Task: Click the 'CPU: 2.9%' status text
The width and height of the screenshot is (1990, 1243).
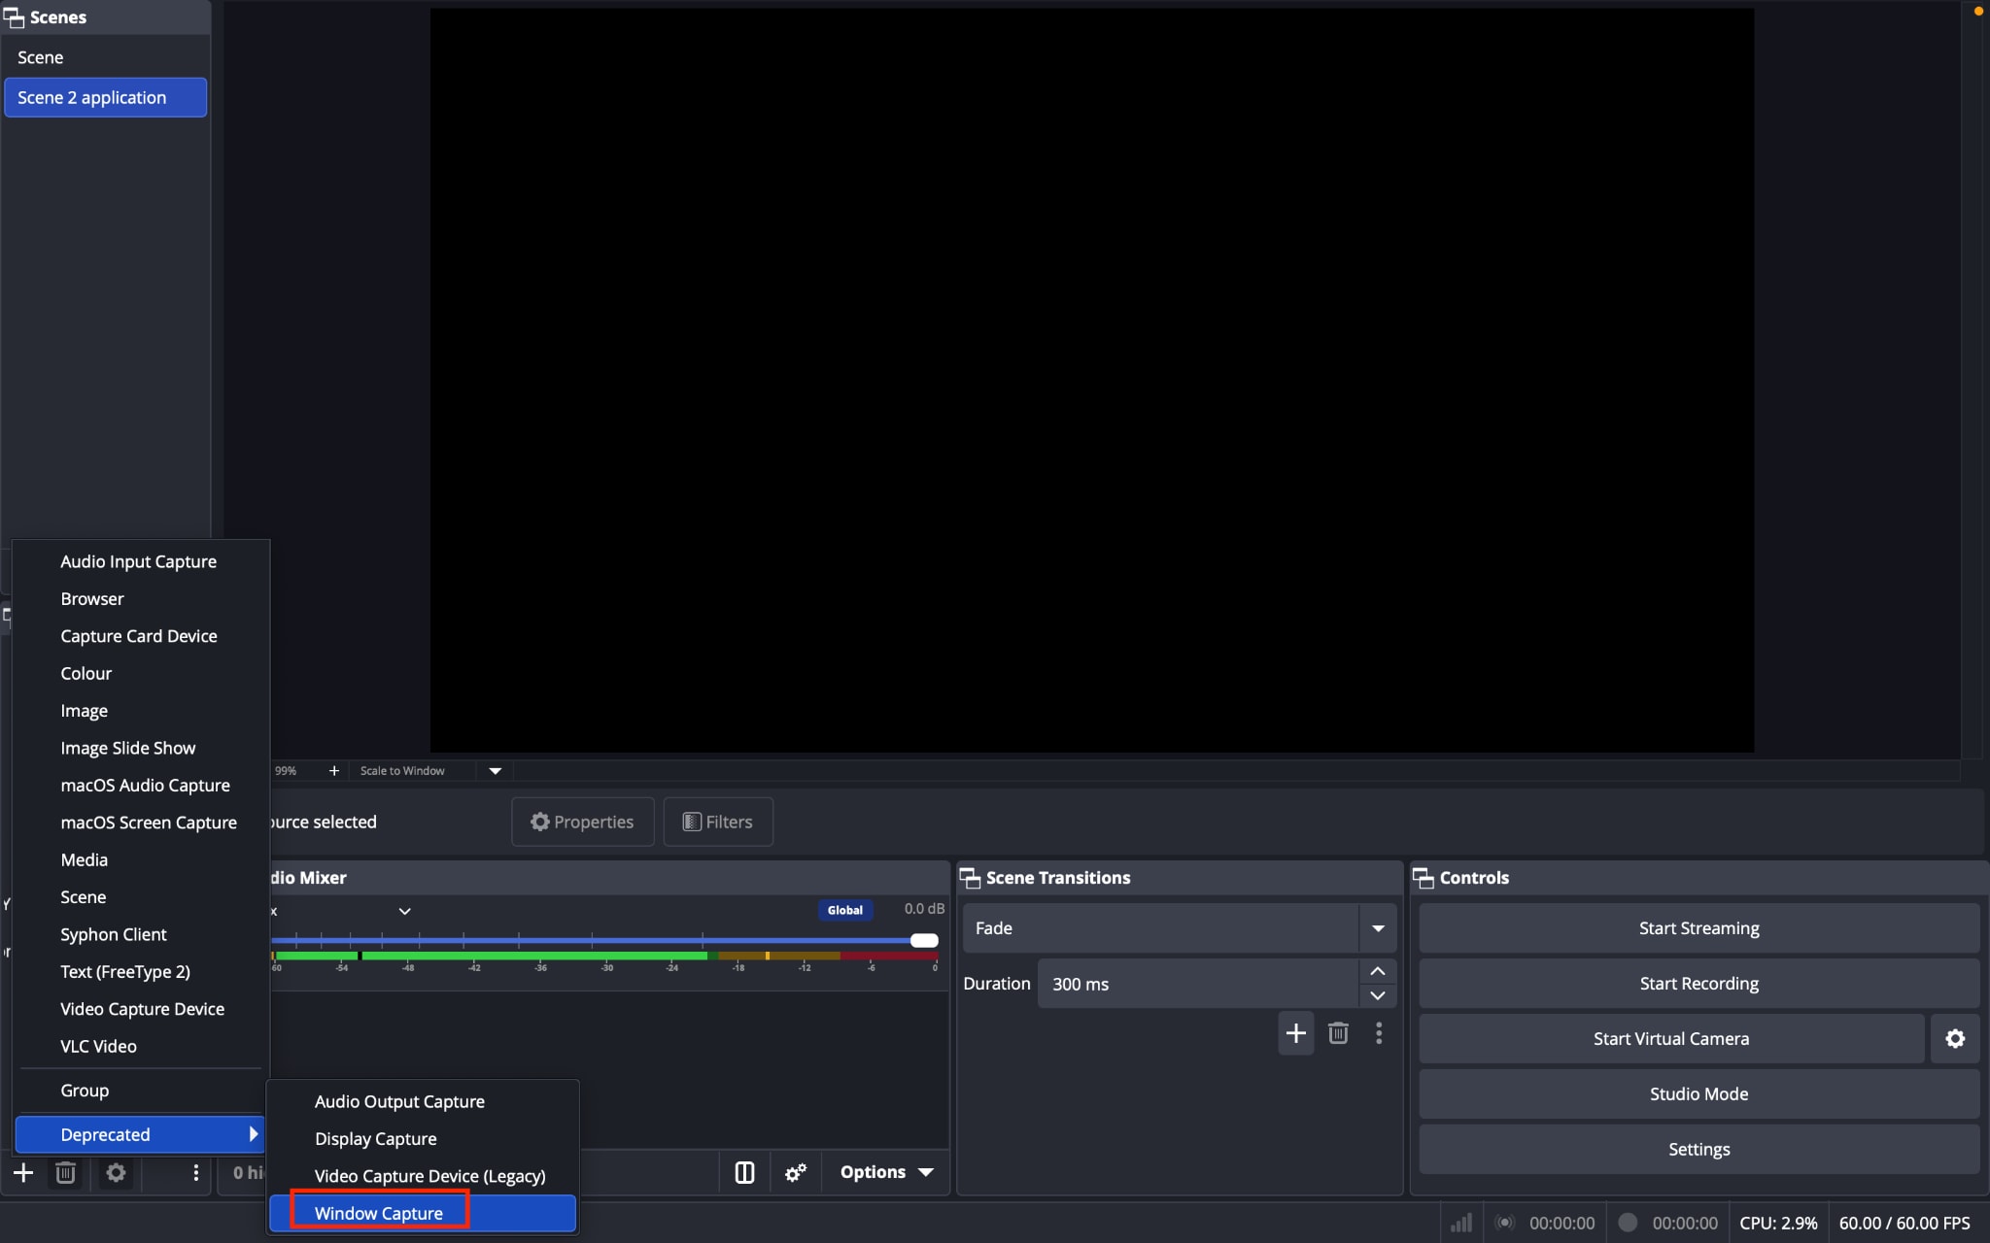Action: click(1778, 1223)
